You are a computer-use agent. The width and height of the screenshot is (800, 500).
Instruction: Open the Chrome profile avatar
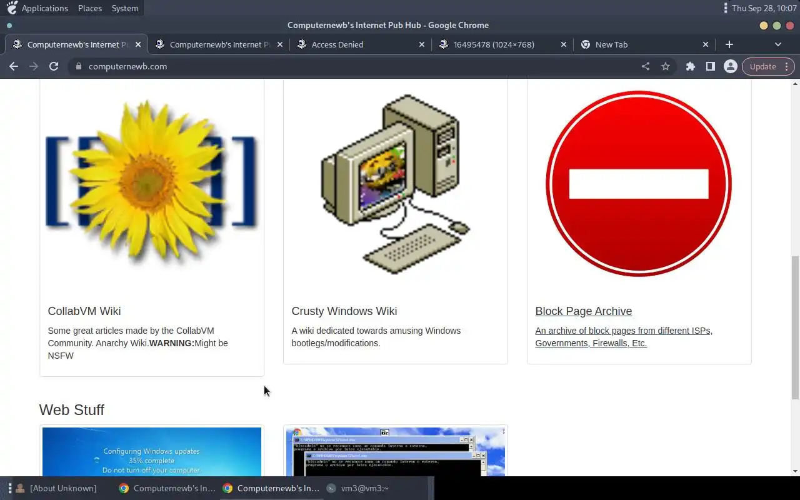tap(730, 66)
